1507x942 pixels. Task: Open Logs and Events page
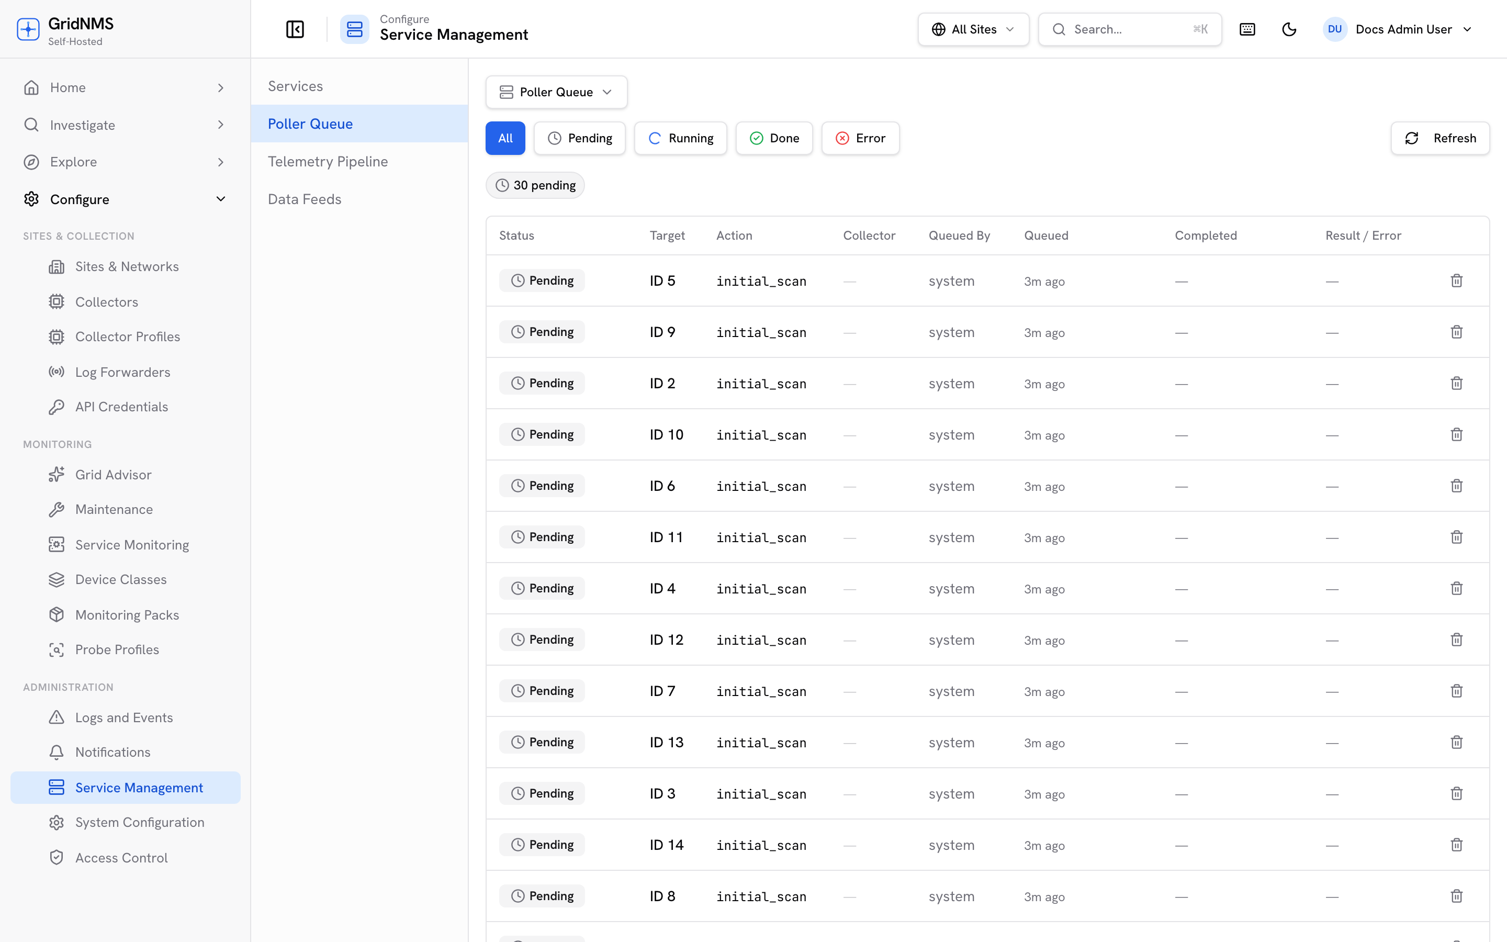point(126,717)
